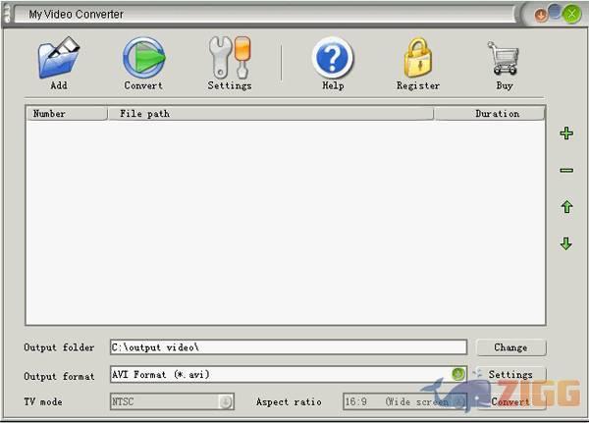Screen dimensions: 589x423
Task: Move the item down with the green down arrow
Action: (566, 243)
